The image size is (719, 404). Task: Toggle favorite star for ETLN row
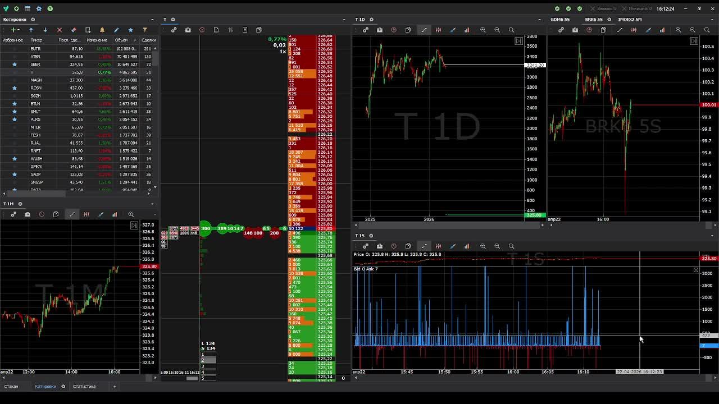tap(15, 104)
